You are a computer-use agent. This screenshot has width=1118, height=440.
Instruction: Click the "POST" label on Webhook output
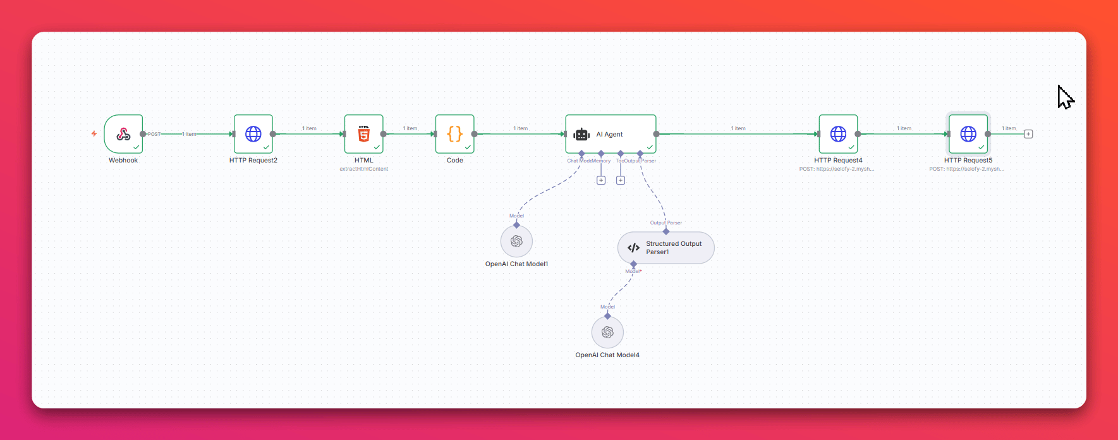pos(154,134)
